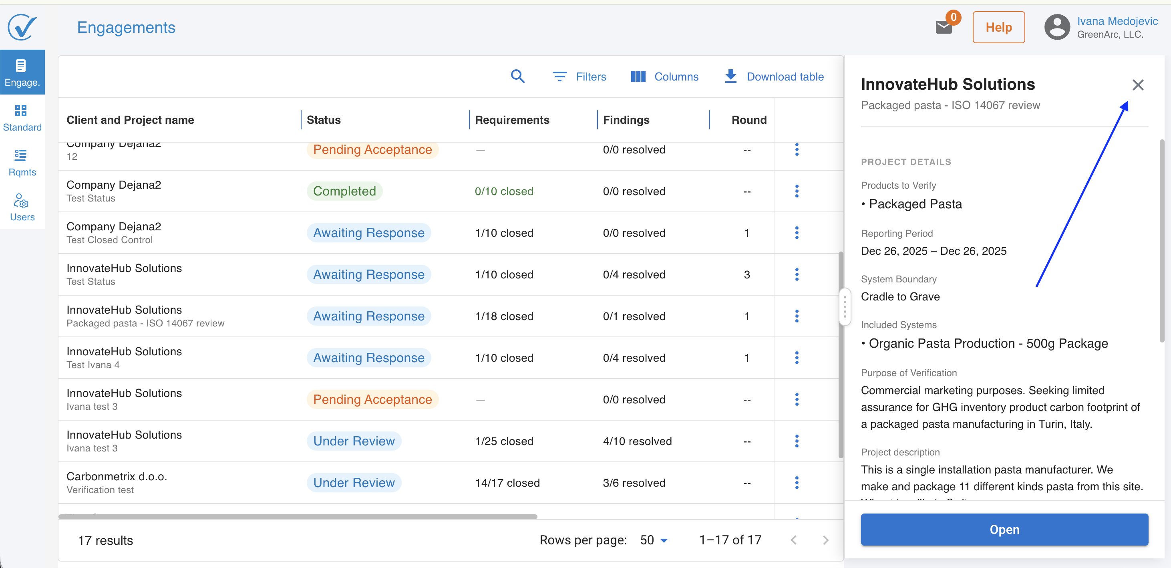The image size is (1171, 568).
Task: Click the 0/10 closed requirements value
Action: pos(504,191)
